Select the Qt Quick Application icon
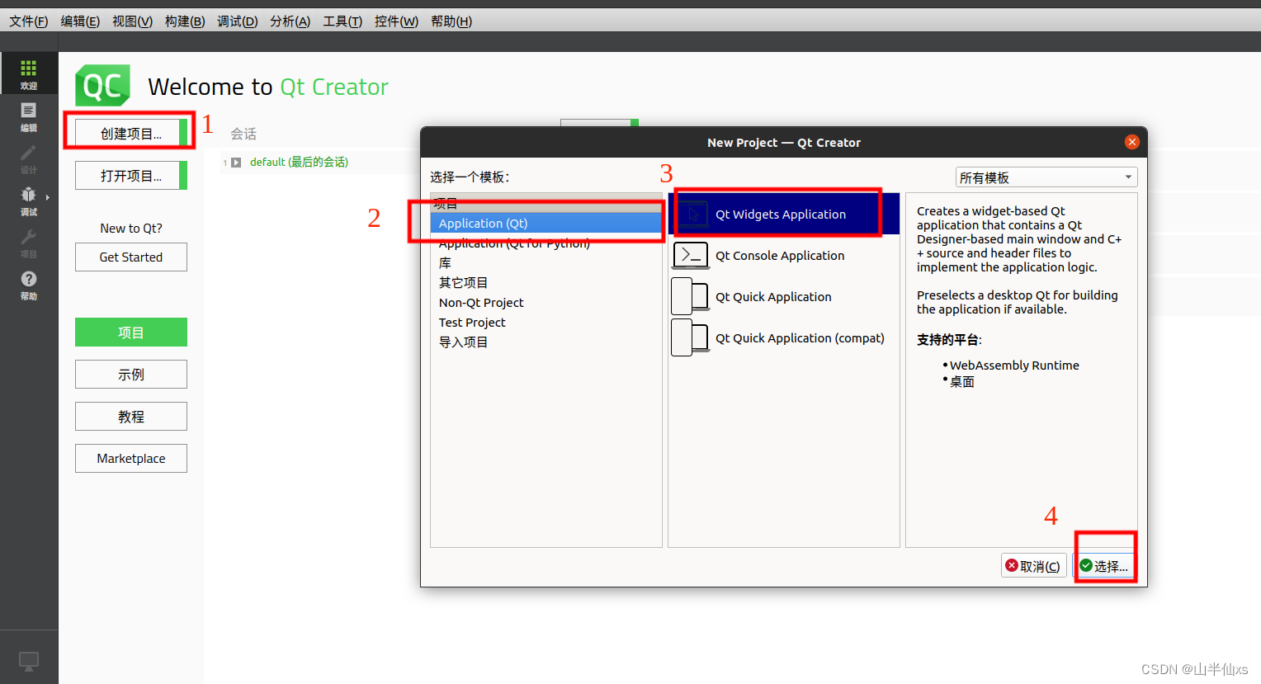1261x684 pixels. tap(691, 297)
